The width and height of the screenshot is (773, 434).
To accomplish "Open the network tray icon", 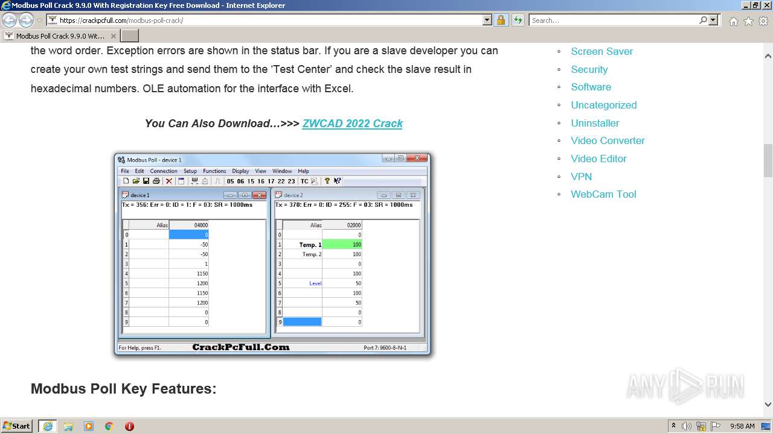I will point(701,426).
